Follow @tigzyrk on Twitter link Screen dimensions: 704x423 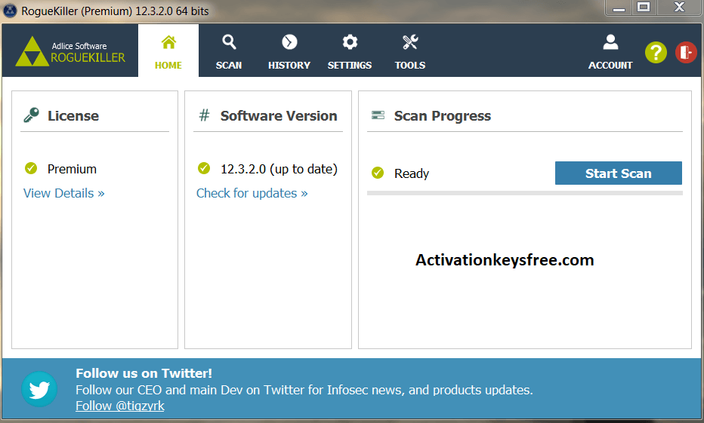(120, 406)
